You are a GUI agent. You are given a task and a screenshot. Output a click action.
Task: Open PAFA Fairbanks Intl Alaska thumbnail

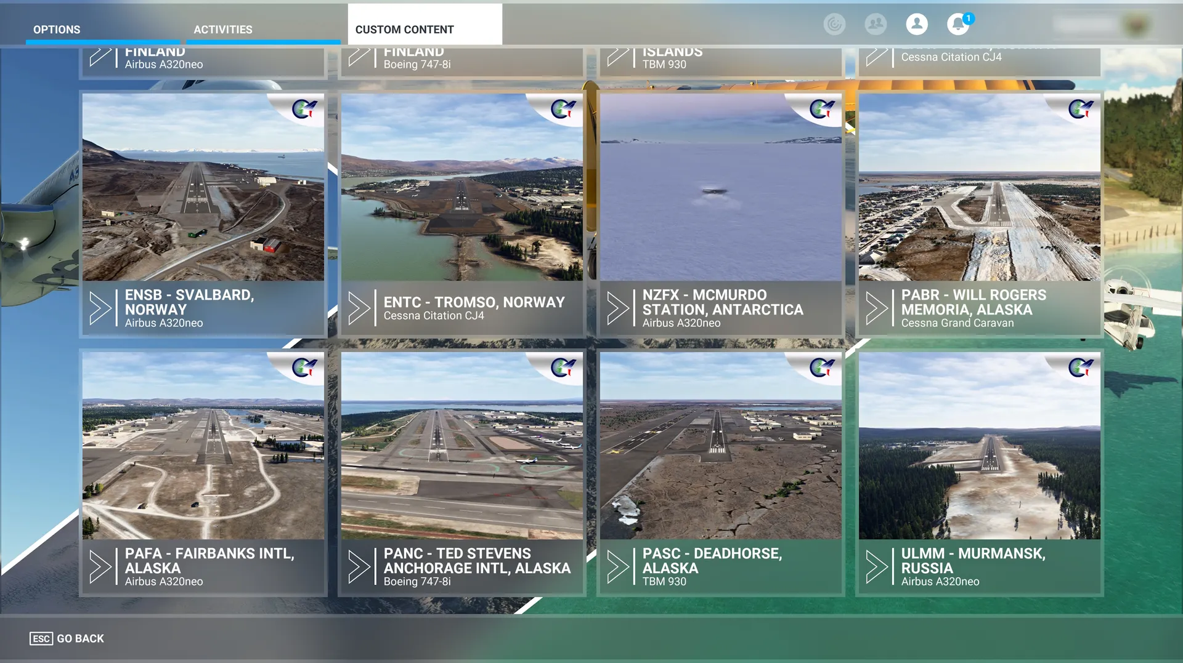(203, 446)
